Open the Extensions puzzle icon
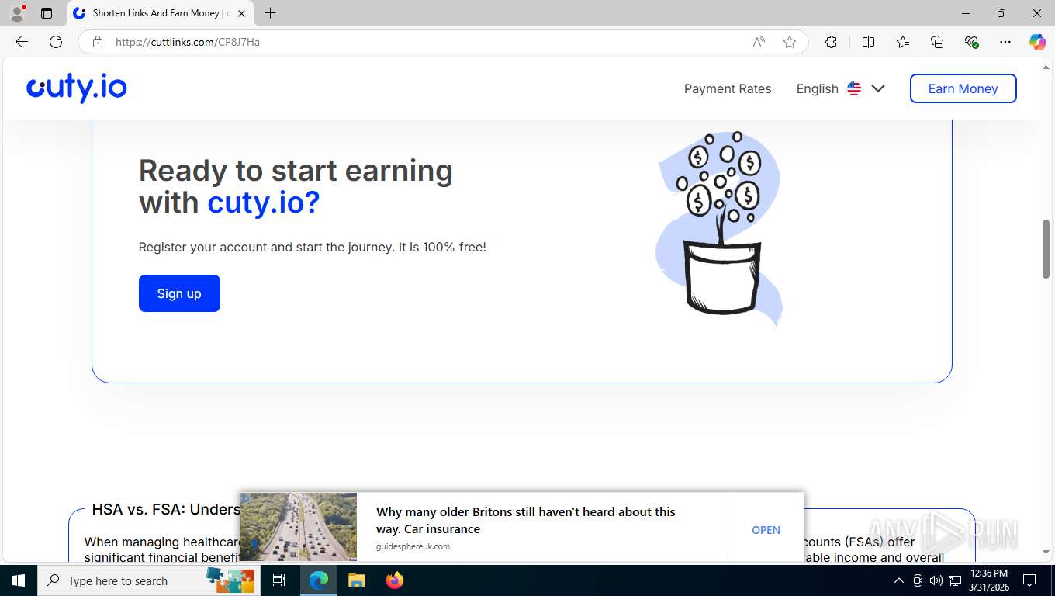 (x=831, y=42)
